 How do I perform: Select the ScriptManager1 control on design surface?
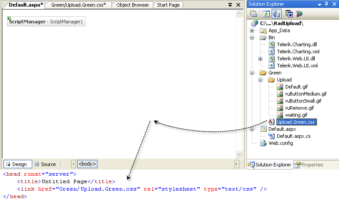click(x=46, y=22)
